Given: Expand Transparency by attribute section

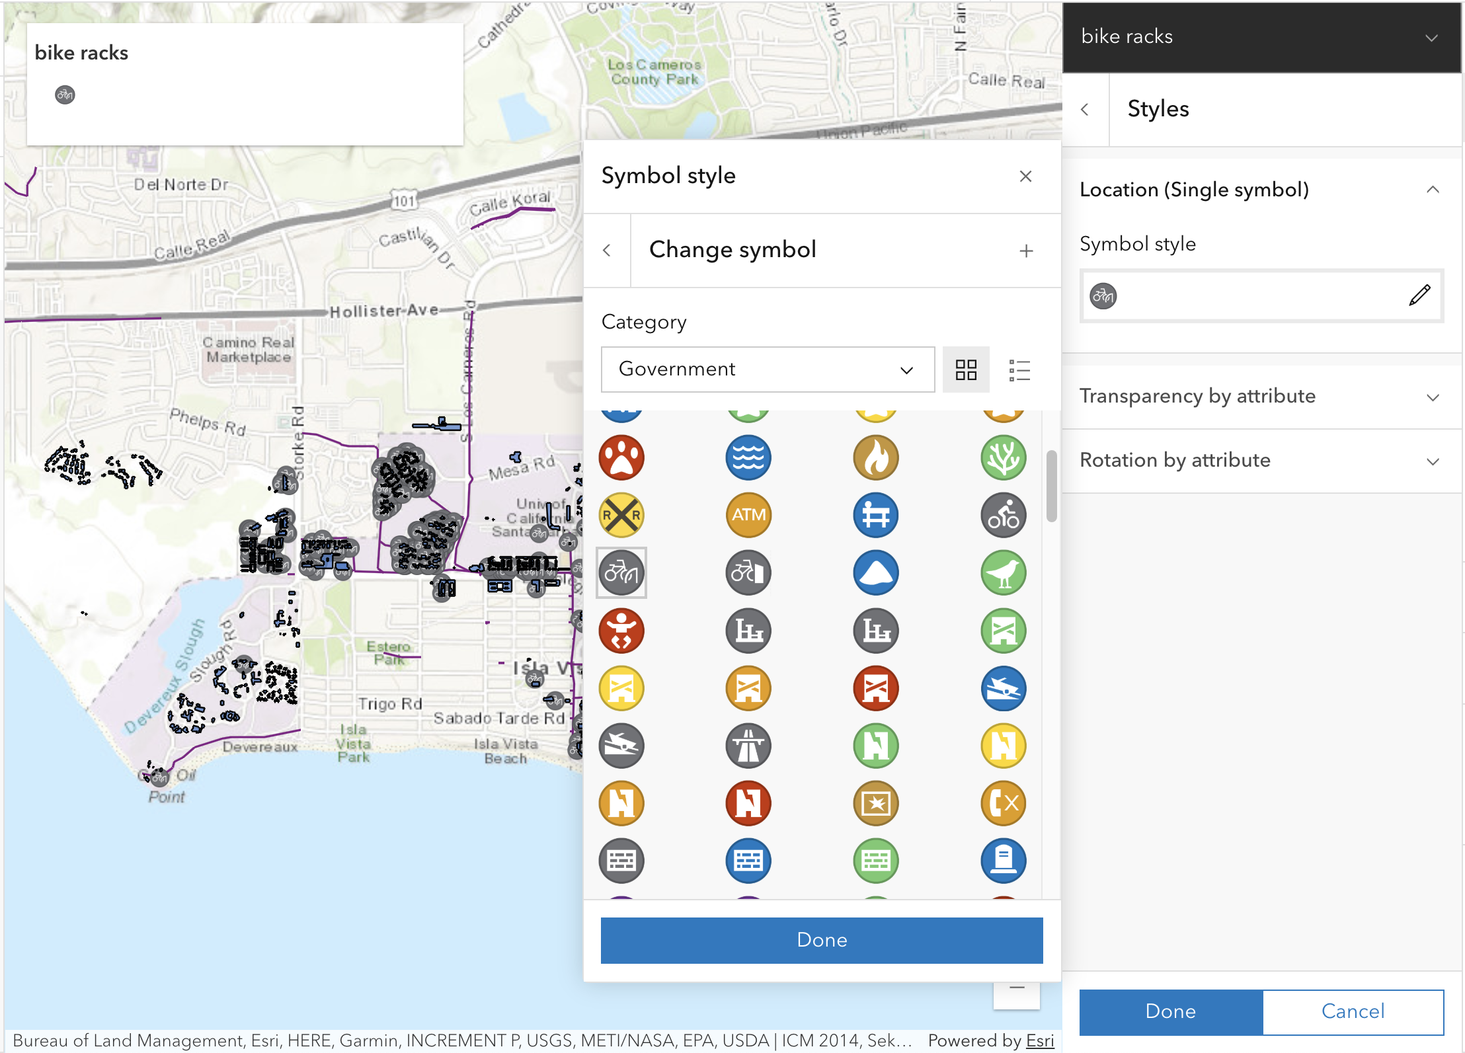Looking at the screenshot, I should (1432, 397).
